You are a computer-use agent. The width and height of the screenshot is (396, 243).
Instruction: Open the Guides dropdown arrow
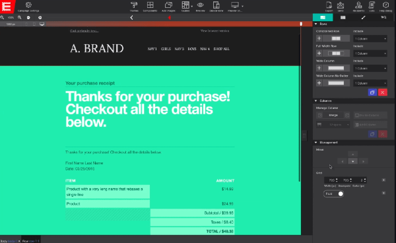[191, 6]
